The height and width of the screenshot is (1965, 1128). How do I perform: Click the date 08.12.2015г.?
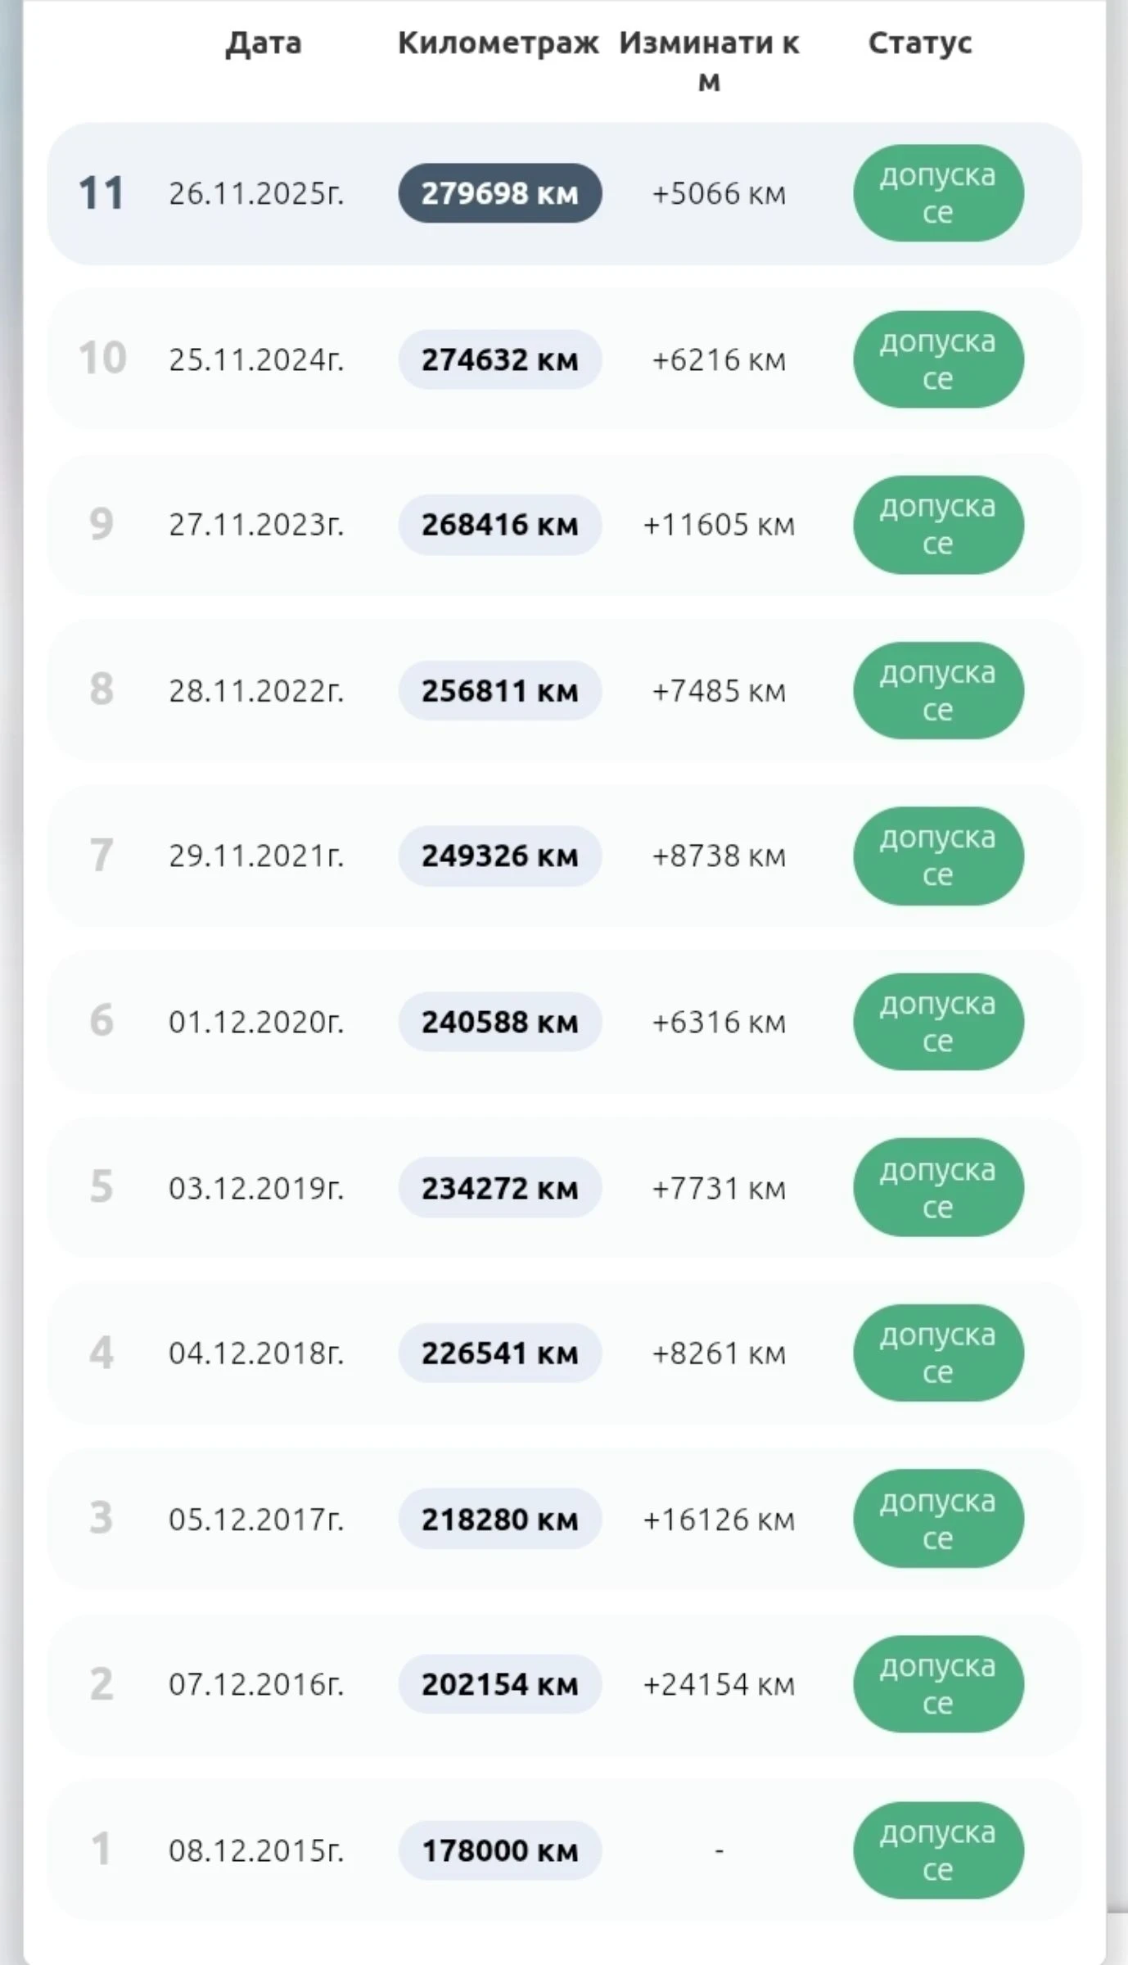256,1850
